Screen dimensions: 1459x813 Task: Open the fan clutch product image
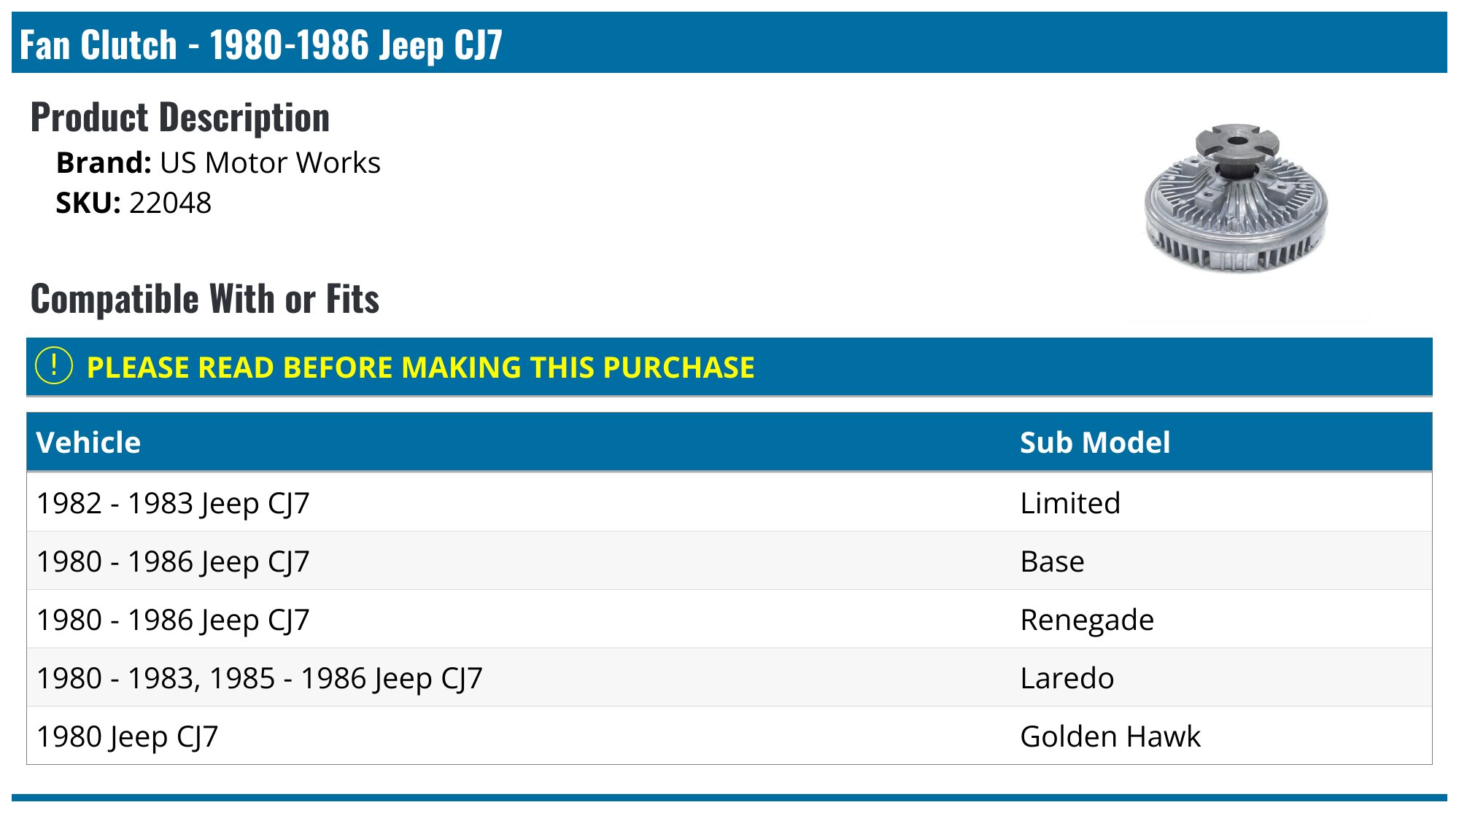pyautogui.click(x=1236, y=199)
